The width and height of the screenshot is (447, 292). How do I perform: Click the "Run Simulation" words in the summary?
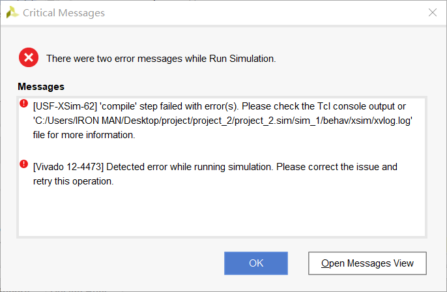242,59
